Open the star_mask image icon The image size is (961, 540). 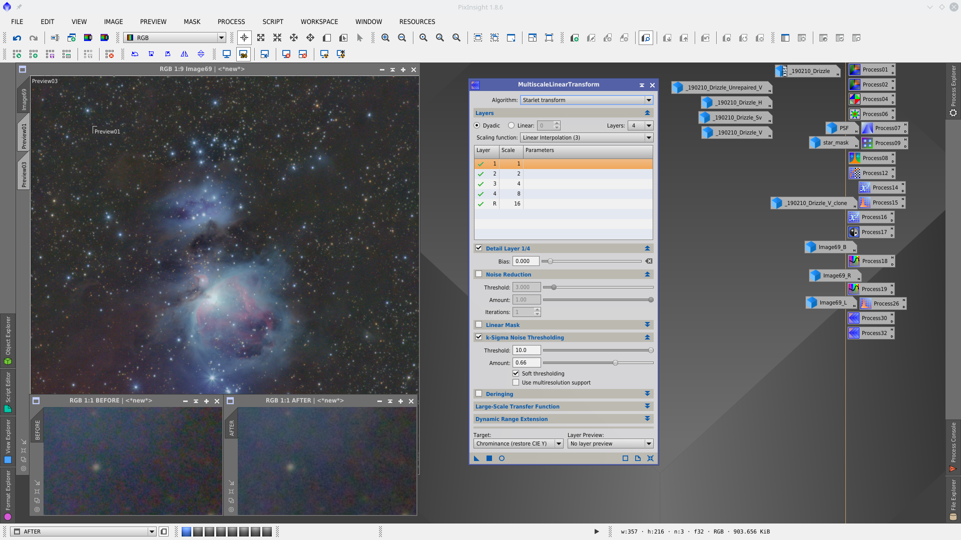[833, 143]
